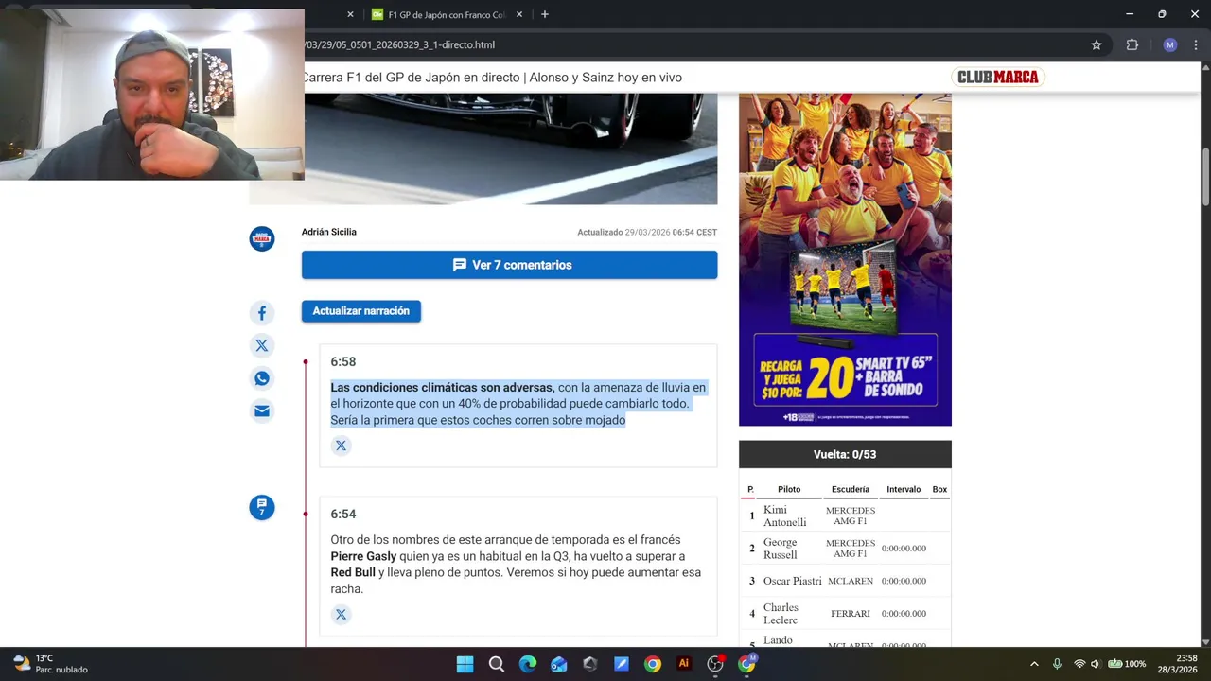Click the 6:58 timestamp entry

coord(343,361)
